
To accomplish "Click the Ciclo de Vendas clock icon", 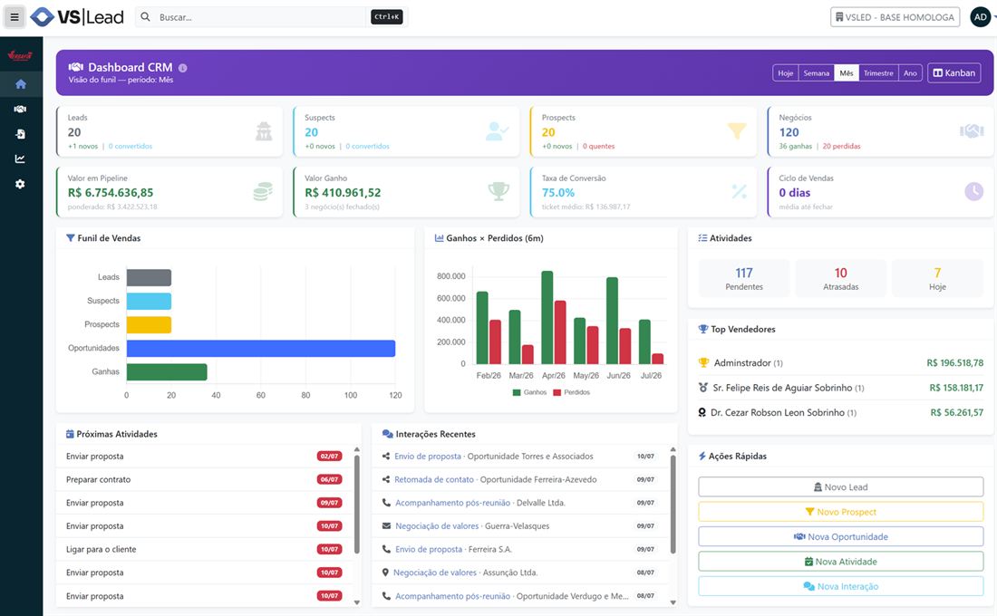I will (x=973, y=191).
